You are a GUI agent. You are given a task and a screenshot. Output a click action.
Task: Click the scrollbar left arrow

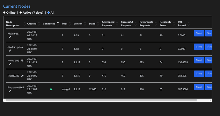[5, 100]
